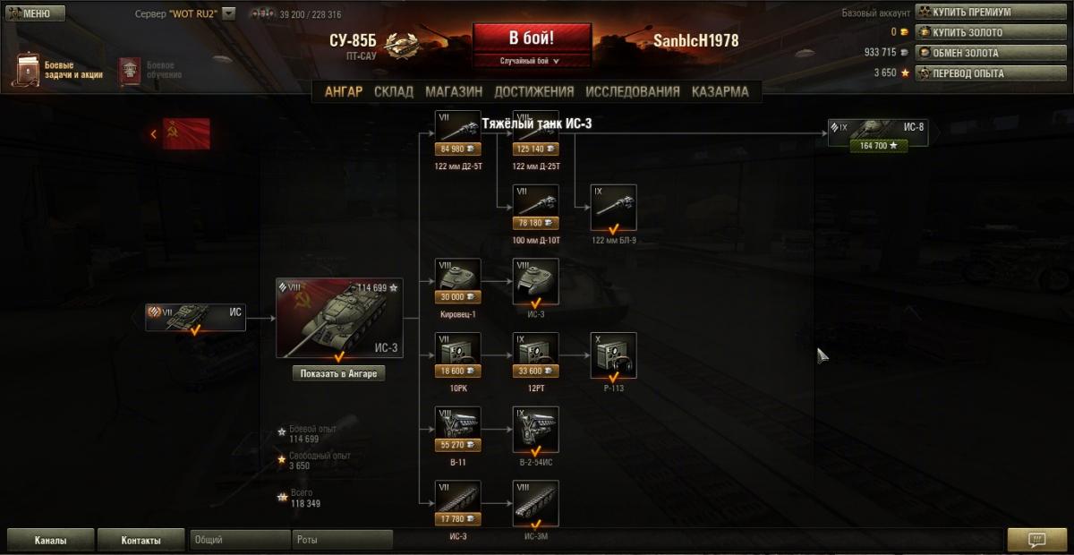Click Показать в Ангаре button
The height and width of the screenshot is (555, 1074).
339,373
